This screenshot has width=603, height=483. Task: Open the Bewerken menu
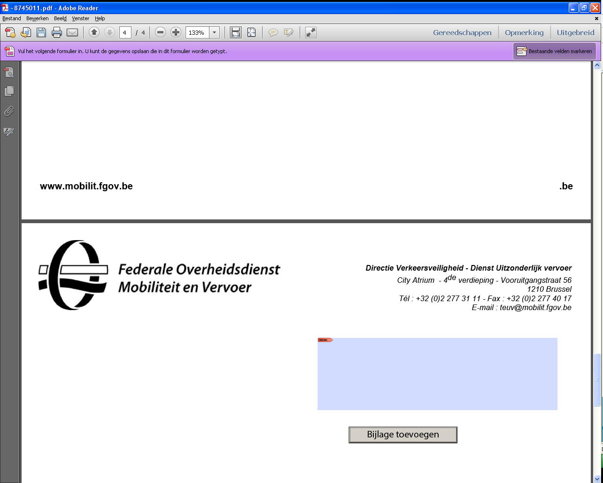(37, 18)
